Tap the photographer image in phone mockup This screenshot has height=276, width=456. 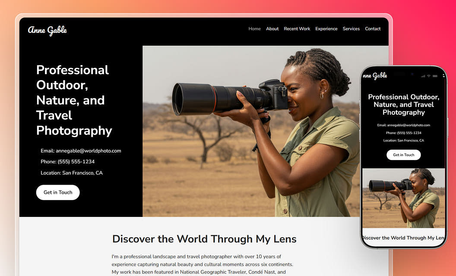403,198
